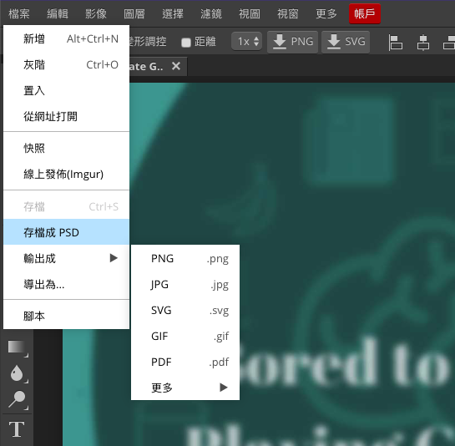
Task: Open the 濾鏡 menu
Action: 211,13
